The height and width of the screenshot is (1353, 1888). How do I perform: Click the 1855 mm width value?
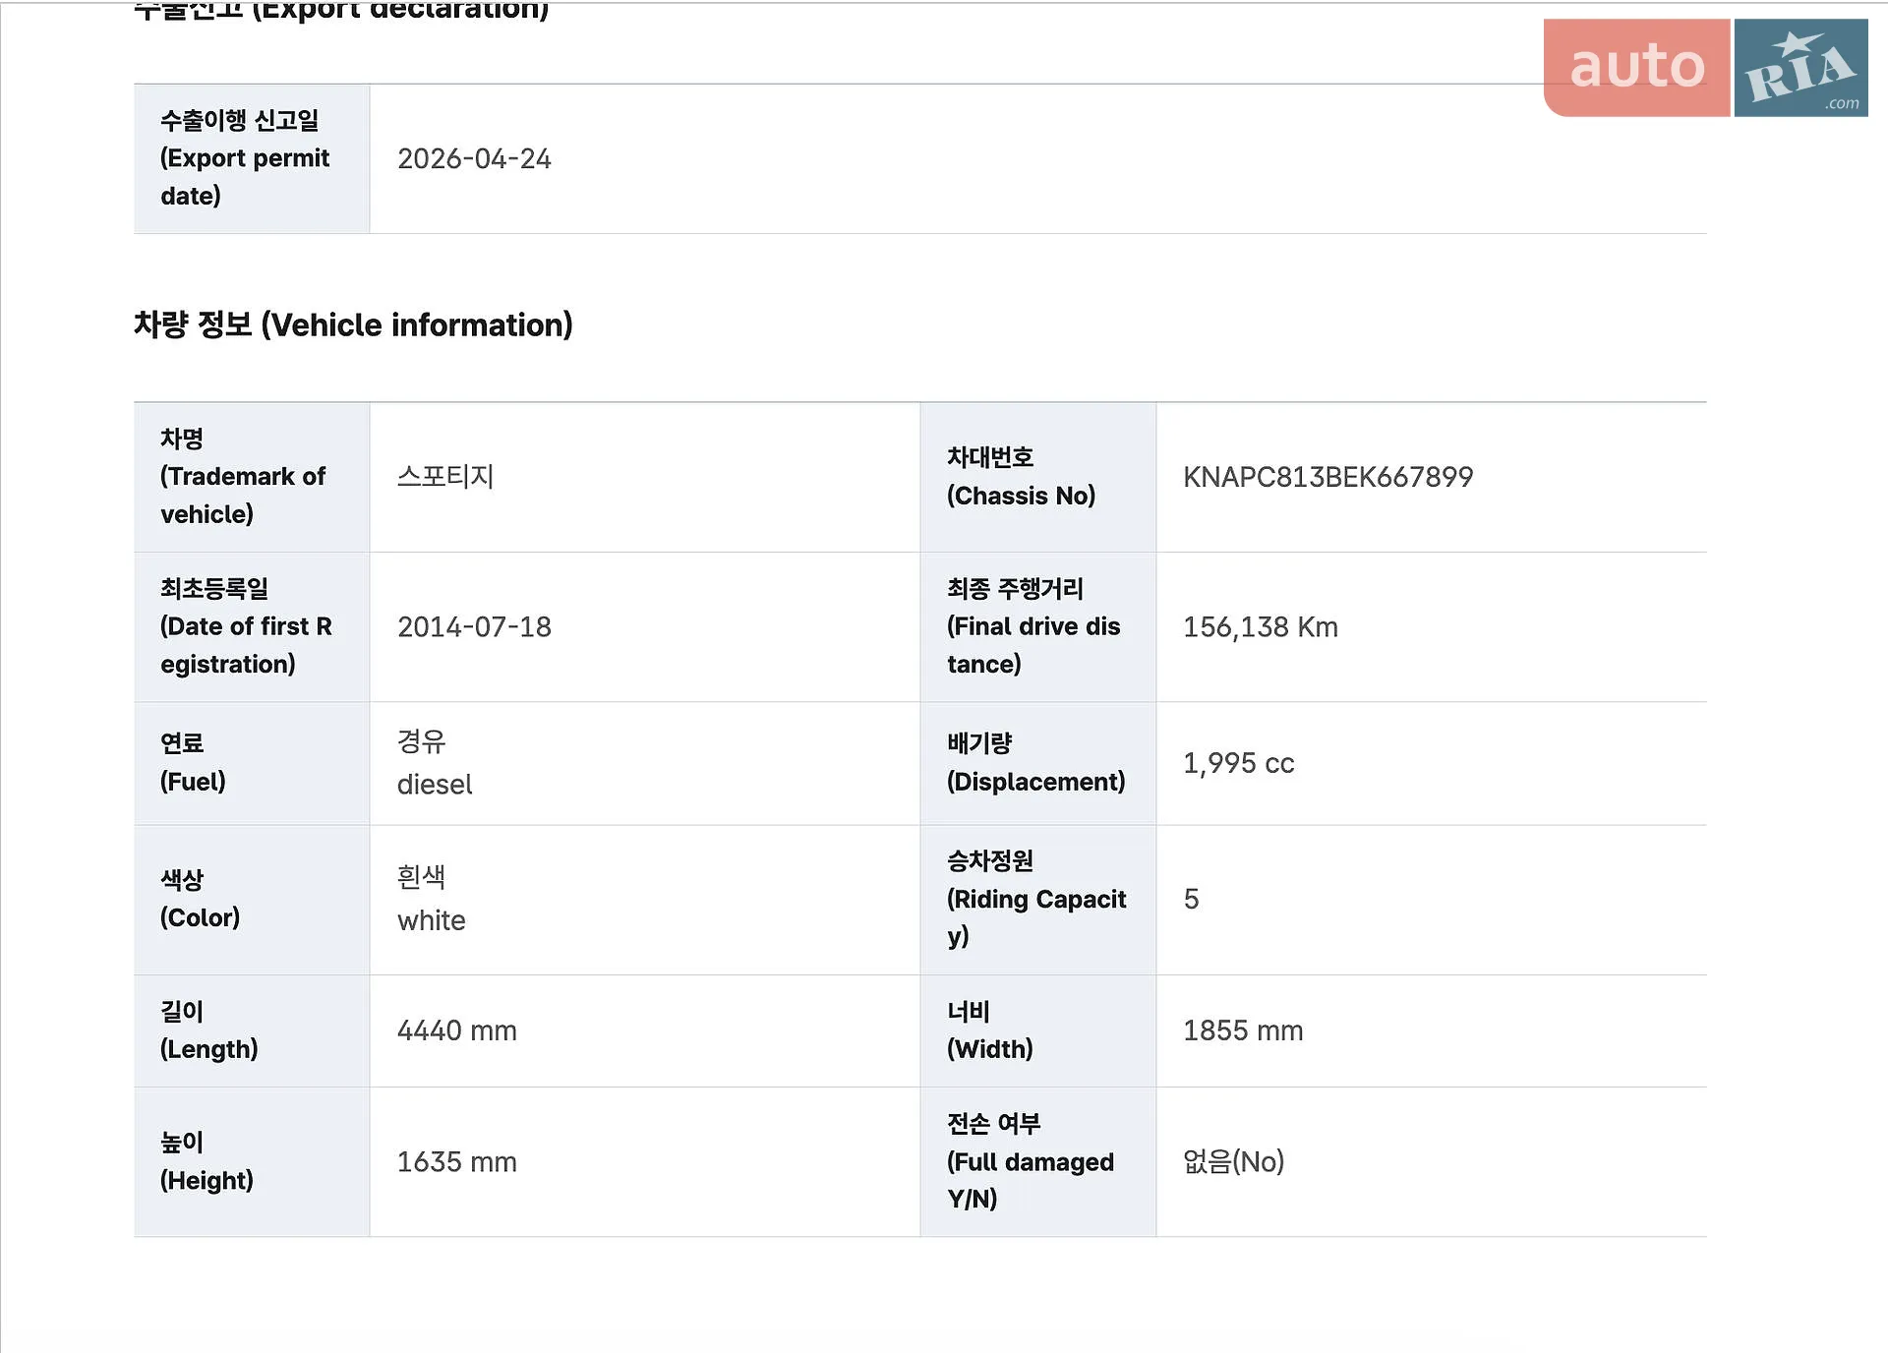tap(1243, 1030)
